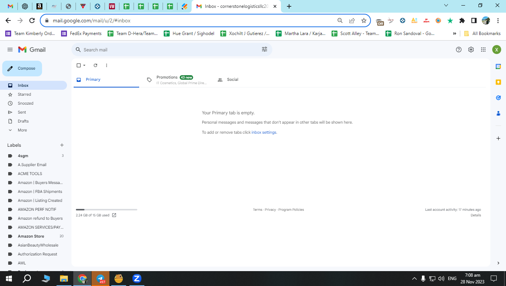This screenshot has width=506, height=286.
Task: Switch to the Social tab
Action: [248, 80]
